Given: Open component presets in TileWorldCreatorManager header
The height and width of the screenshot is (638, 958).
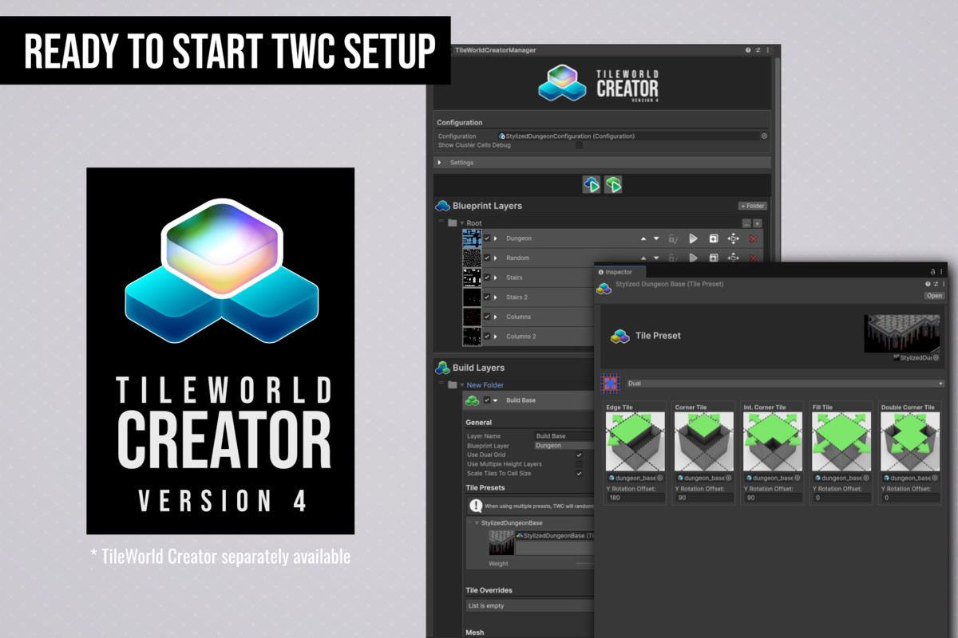Looking at the screenshot, I should pos(758,50).
